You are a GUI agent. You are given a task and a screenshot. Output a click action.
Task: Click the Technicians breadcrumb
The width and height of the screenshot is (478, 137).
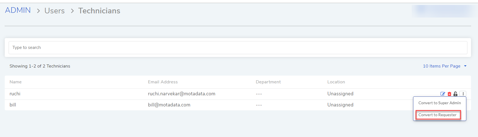99,11
